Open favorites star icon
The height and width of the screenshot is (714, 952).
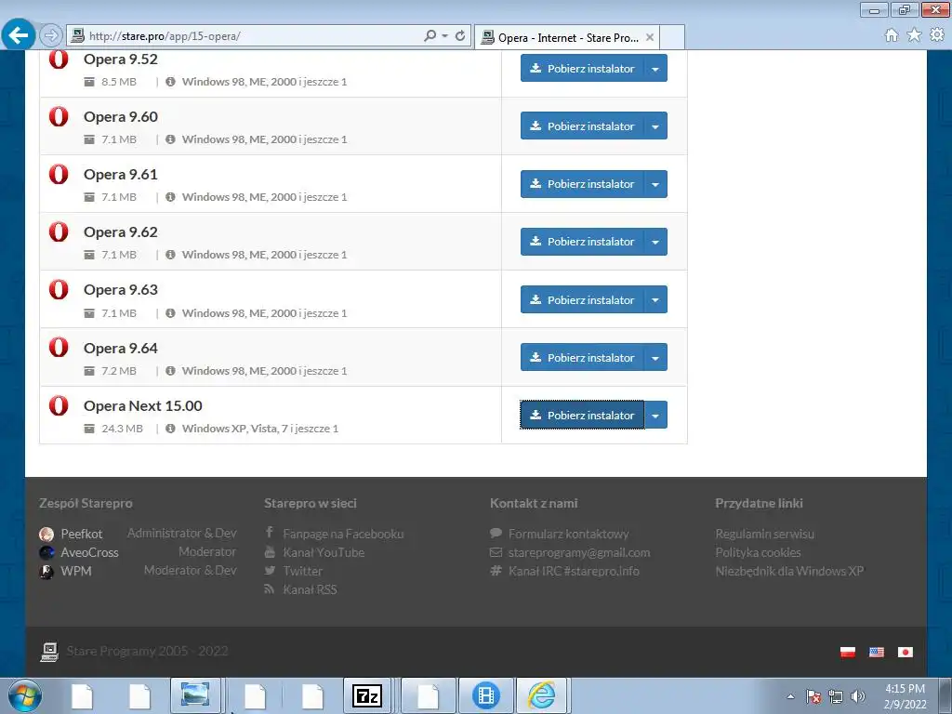[x=914, y=35]
